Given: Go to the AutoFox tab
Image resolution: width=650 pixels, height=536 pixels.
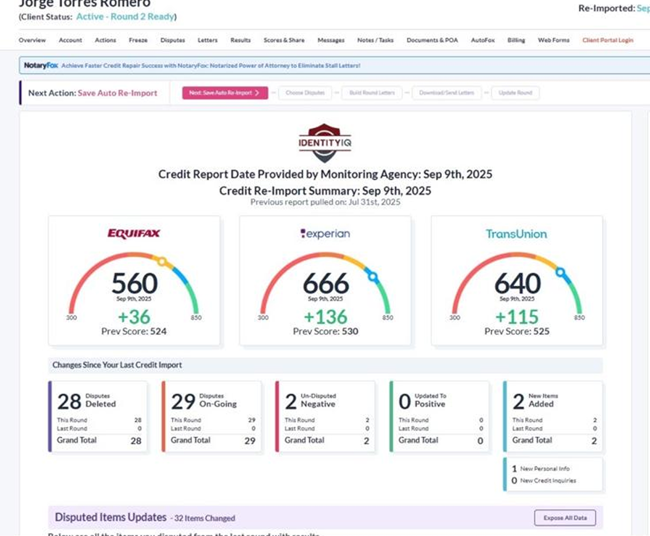Looking at the screenshot, I should [482, 40].
